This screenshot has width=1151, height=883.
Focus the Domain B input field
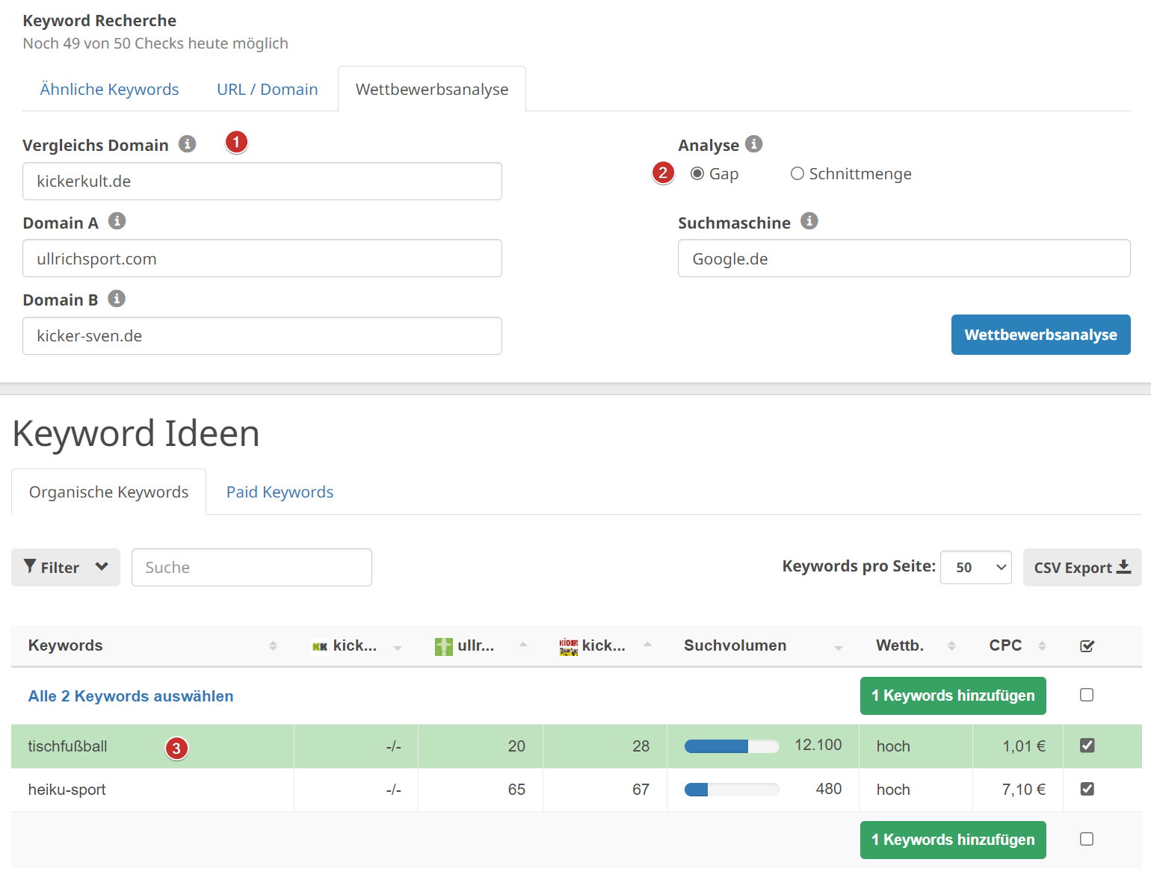pyautogui.click(x=262, y=335)
